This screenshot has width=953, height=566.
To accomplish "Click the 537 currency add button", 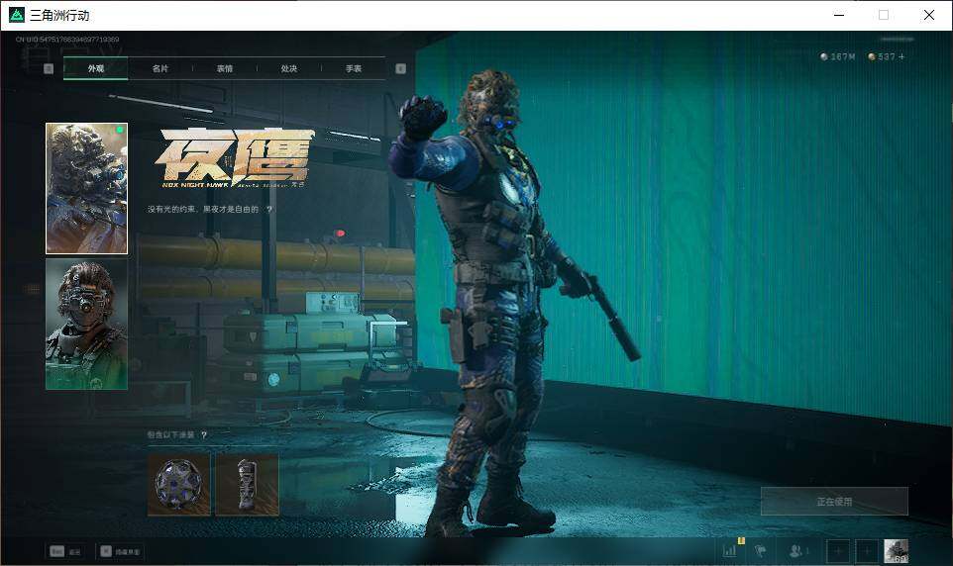I will pos(901,56).
